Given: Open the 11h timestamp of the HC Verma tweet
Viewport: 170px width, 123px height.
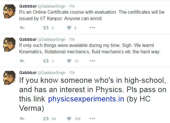Looking at the screenshot, I should [x=72, y=73].
